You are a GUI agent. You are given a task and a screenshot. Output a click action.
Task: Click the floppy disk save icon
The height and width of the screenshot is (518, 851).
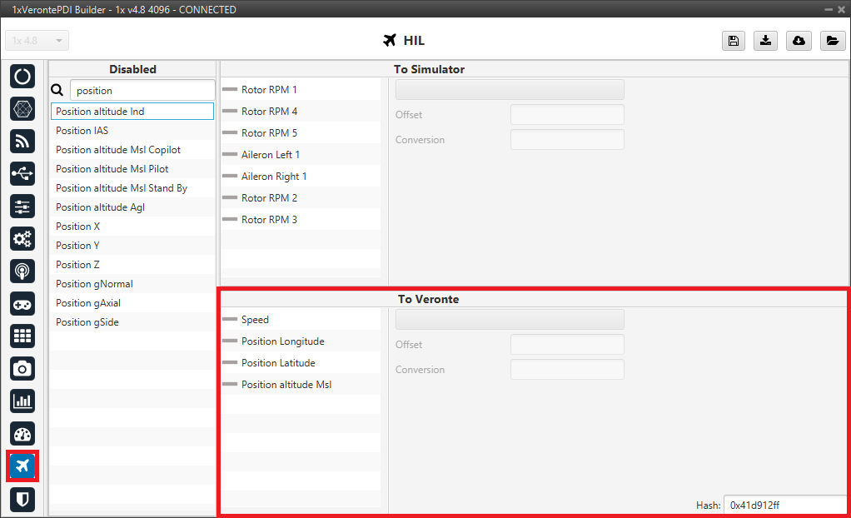pos(734,41)
